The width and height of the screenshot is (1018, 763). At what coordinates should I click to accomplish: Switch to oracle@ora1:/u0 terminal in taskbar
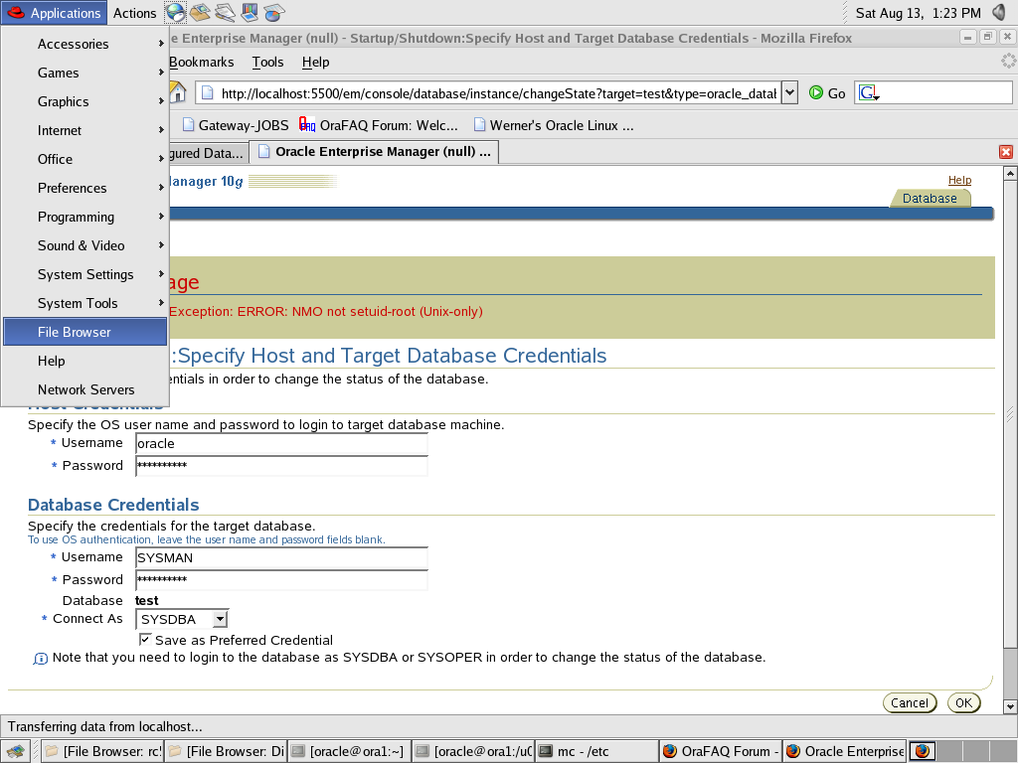(x=473, y=751)
